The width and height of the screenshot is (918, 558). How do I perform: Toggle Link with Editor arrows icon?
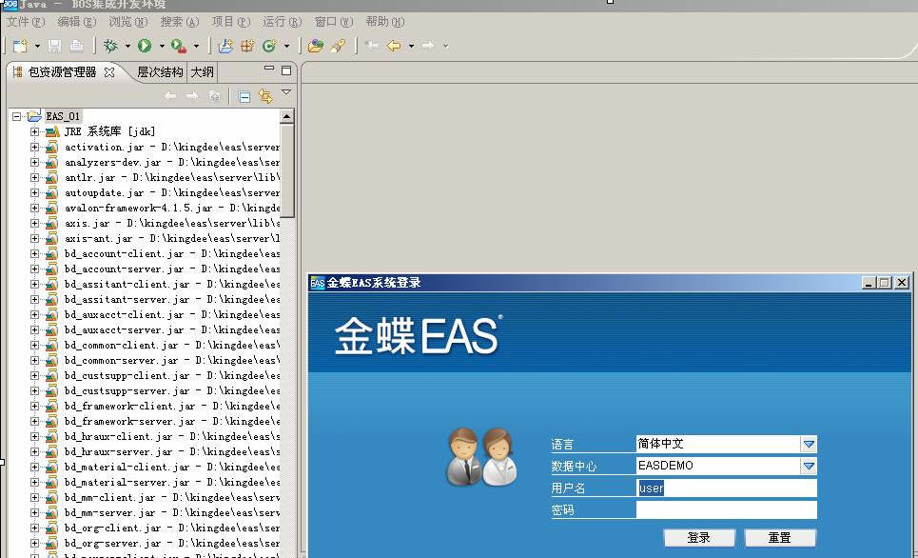tap(265, 96)
